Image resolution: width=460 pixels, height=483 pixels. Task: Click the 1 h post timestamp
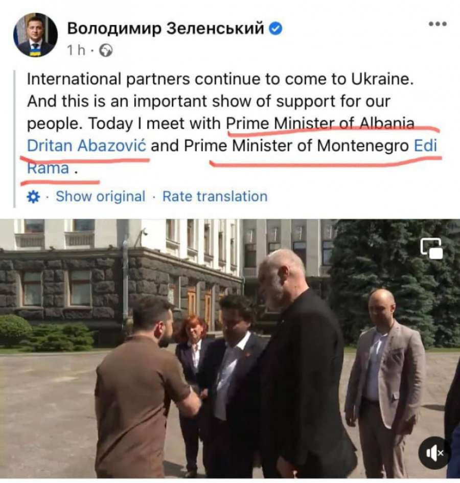point(76,51)
